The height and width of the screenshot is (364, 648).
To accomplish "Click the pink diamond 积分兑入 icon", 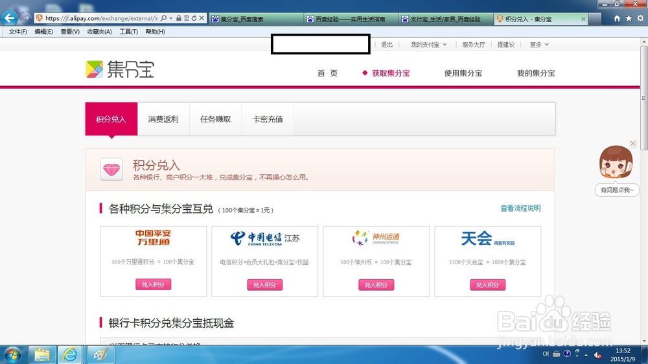I will (111, 170).
